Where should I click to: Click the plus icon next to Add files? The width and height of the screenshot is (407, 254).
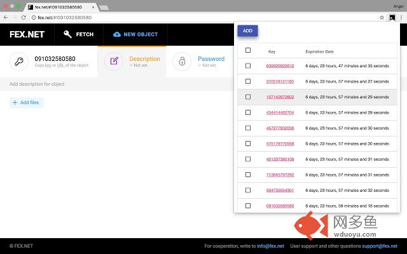click(x=15, y=103)
